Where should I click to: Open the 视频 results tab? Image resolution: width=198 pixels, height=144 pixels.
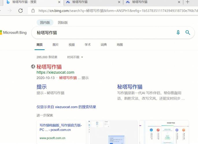pos(72,45)
